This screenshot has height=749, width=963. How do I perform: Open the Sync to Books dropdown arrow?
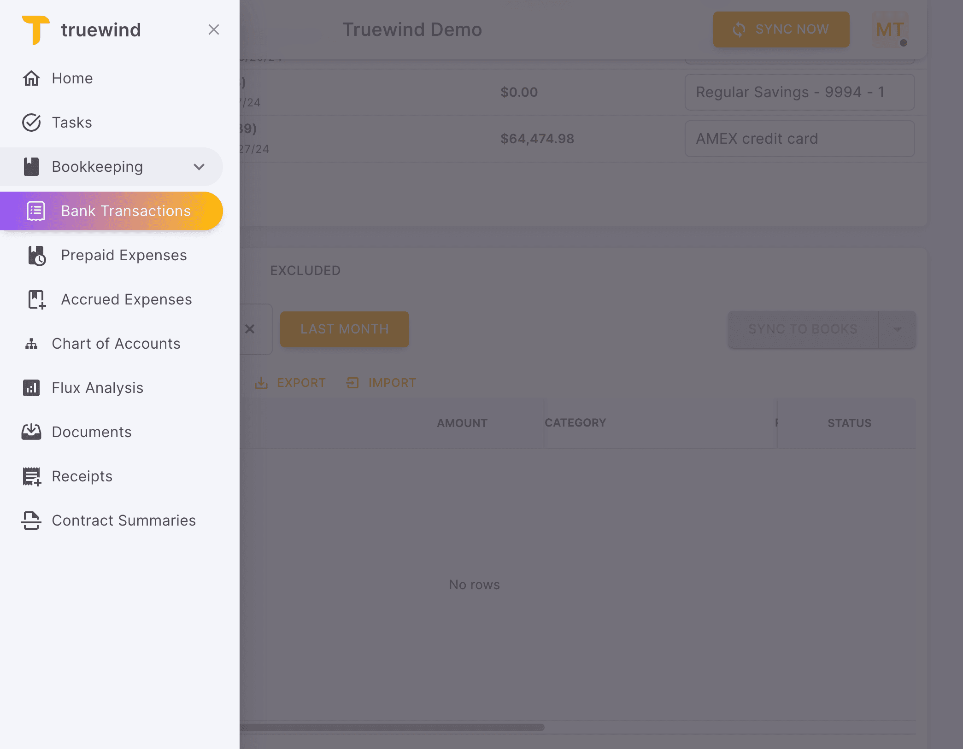[897, 329]
